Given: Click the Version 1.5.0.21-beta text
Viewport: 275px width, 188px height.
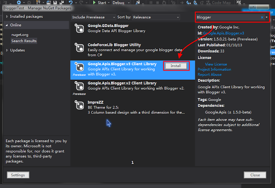Looking at the screenshot, I should (x=228, y=39).
